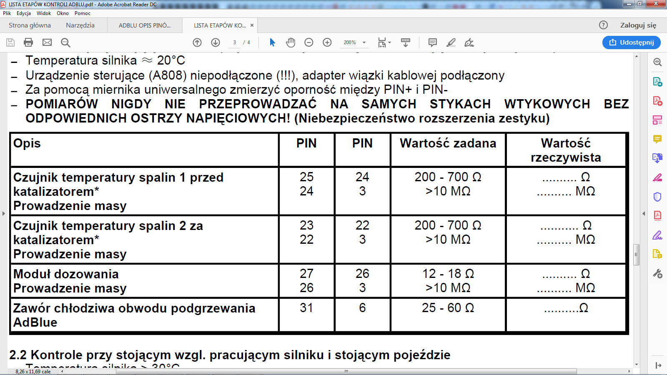Collapse right tools pane triangle
The width and height of the screenshot is (667, 375).
644,213
